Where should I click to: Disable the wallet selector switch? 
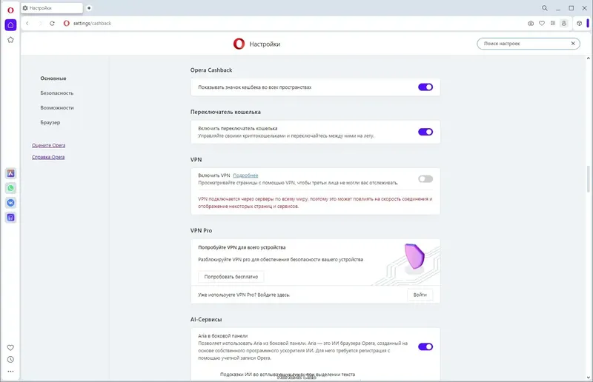pos(425,132)
